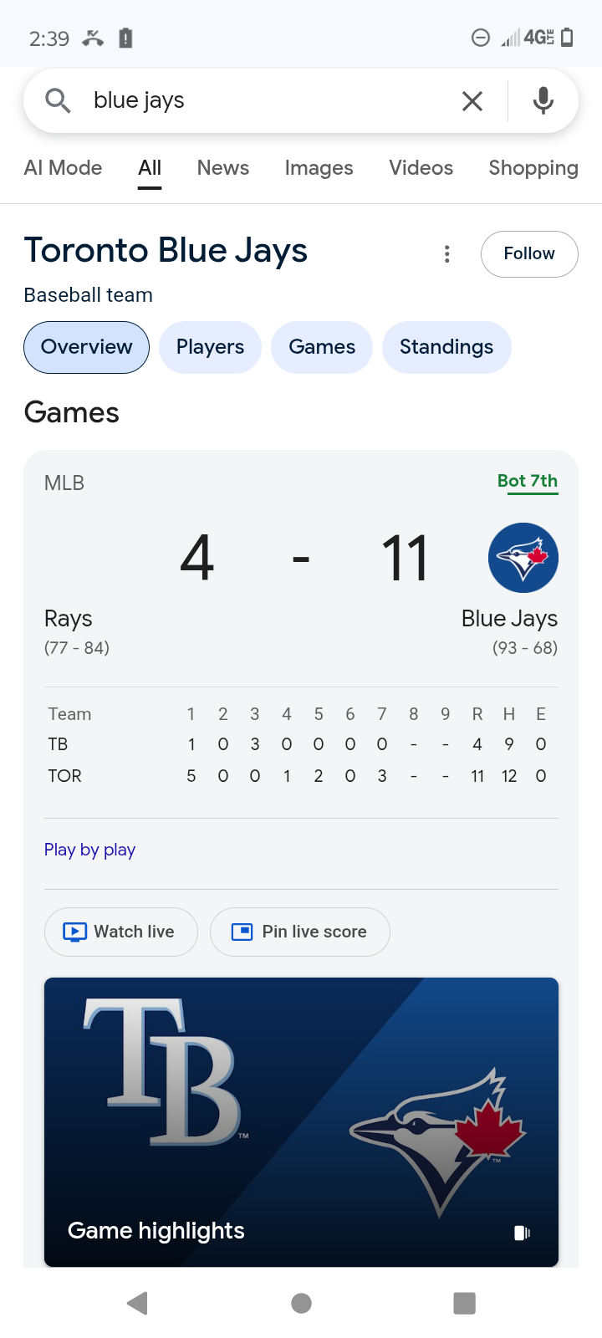The height and width of the screenshot is (1338, 602).
Task: Tap the Android home circle button
Action: 301,1303
